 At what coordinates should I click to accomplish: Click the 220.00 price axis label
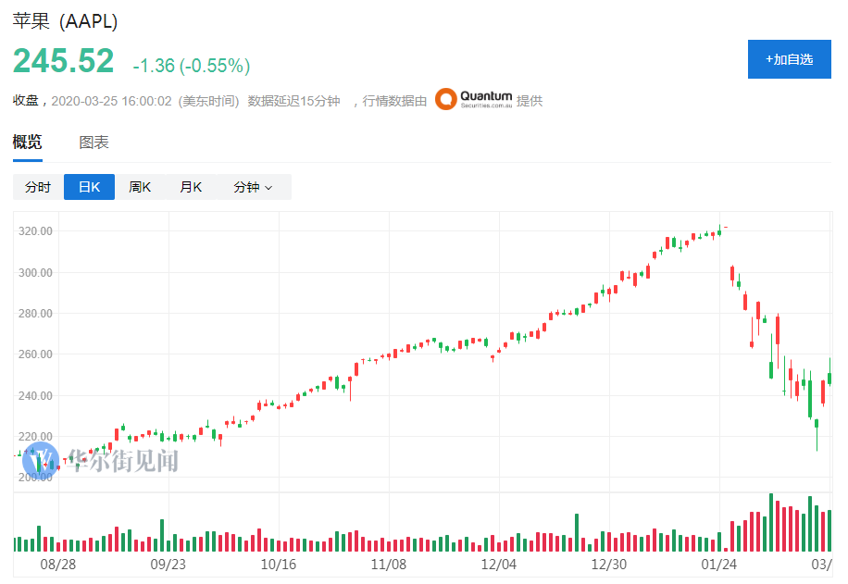tap(36, 436)
